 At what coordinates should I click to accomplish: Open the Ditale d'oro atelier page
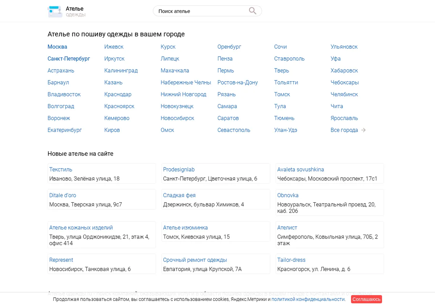click(63, 195)
